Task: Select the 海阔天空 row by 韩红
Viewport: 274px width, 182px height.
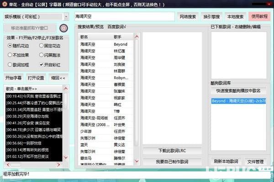Action: (x=106, y=104)
